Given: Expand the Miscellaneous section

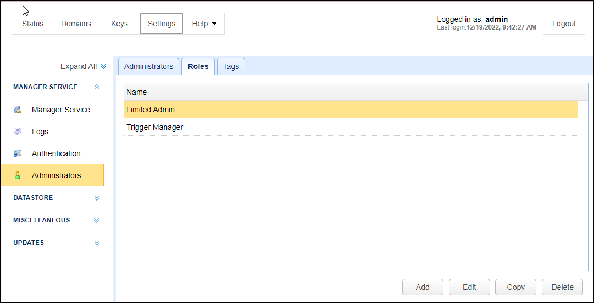Looking at the screenshot, I should pyautogui.click(x=97, y=220).
